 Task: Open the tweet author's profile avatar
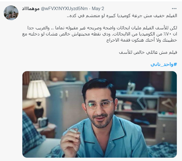point(11,13)
